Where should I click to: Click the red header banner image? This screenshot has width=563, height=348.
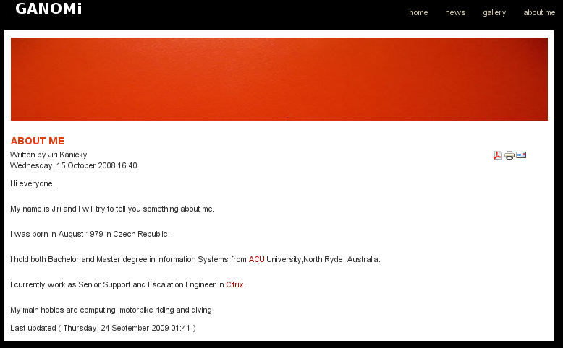point(279,79)
